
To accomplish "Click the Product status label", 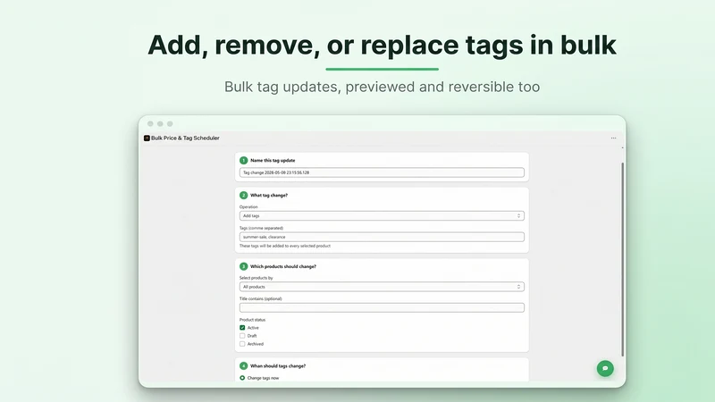I will click(252, 320).
